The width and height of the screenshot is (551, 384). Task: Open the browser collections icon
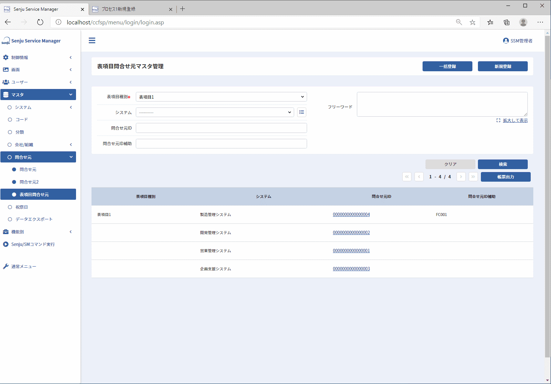[507, 22]
